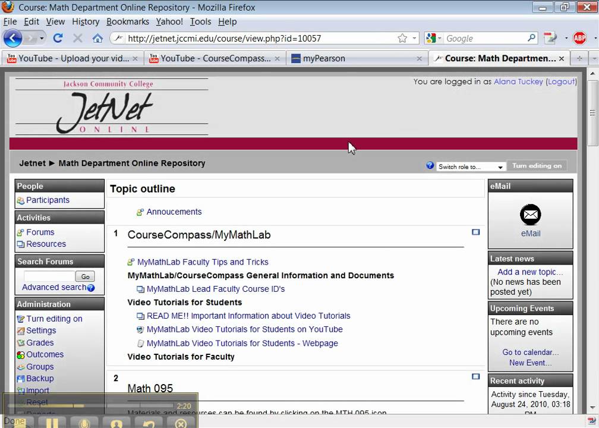This screenshot has height=428, width=599.
Task: Open the View menu
Action: tap(55, 22)
